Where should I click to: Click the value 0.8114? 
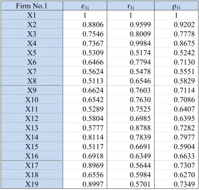click(x=93, y=137)
